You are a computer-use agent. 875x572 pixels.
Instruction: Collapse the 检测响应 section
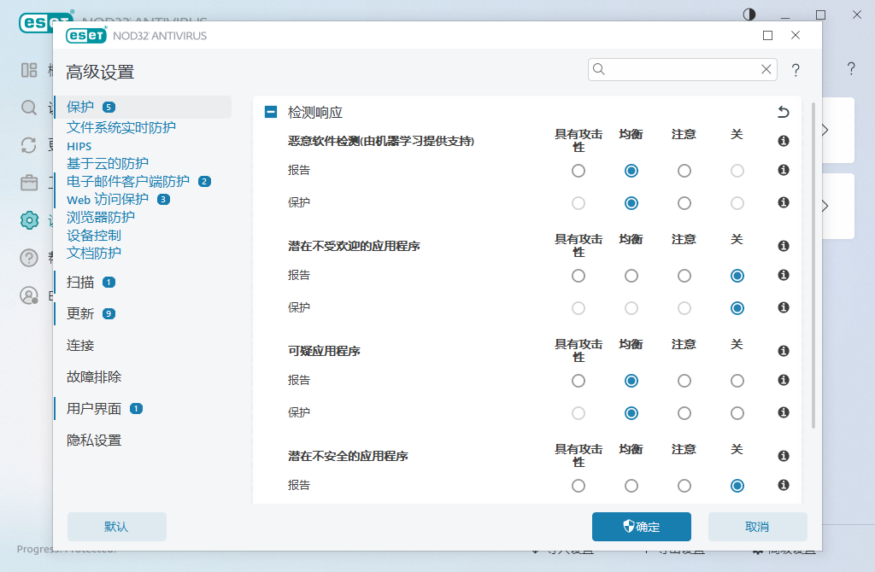(271, 112)
